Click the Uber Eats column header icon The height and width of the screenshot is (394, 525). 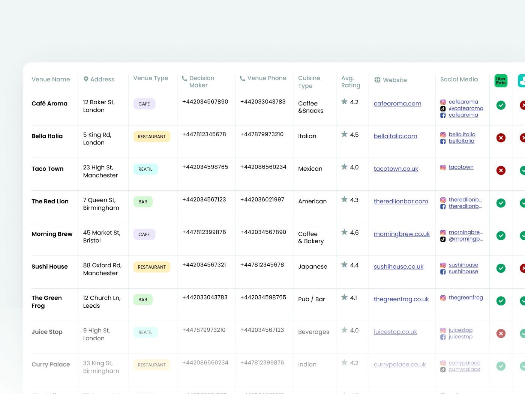pos(501,81)
